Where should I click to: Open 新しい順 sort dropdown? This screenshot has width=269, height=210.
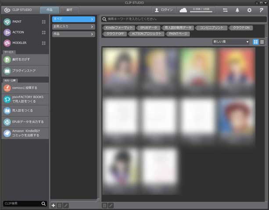(231, 42)
